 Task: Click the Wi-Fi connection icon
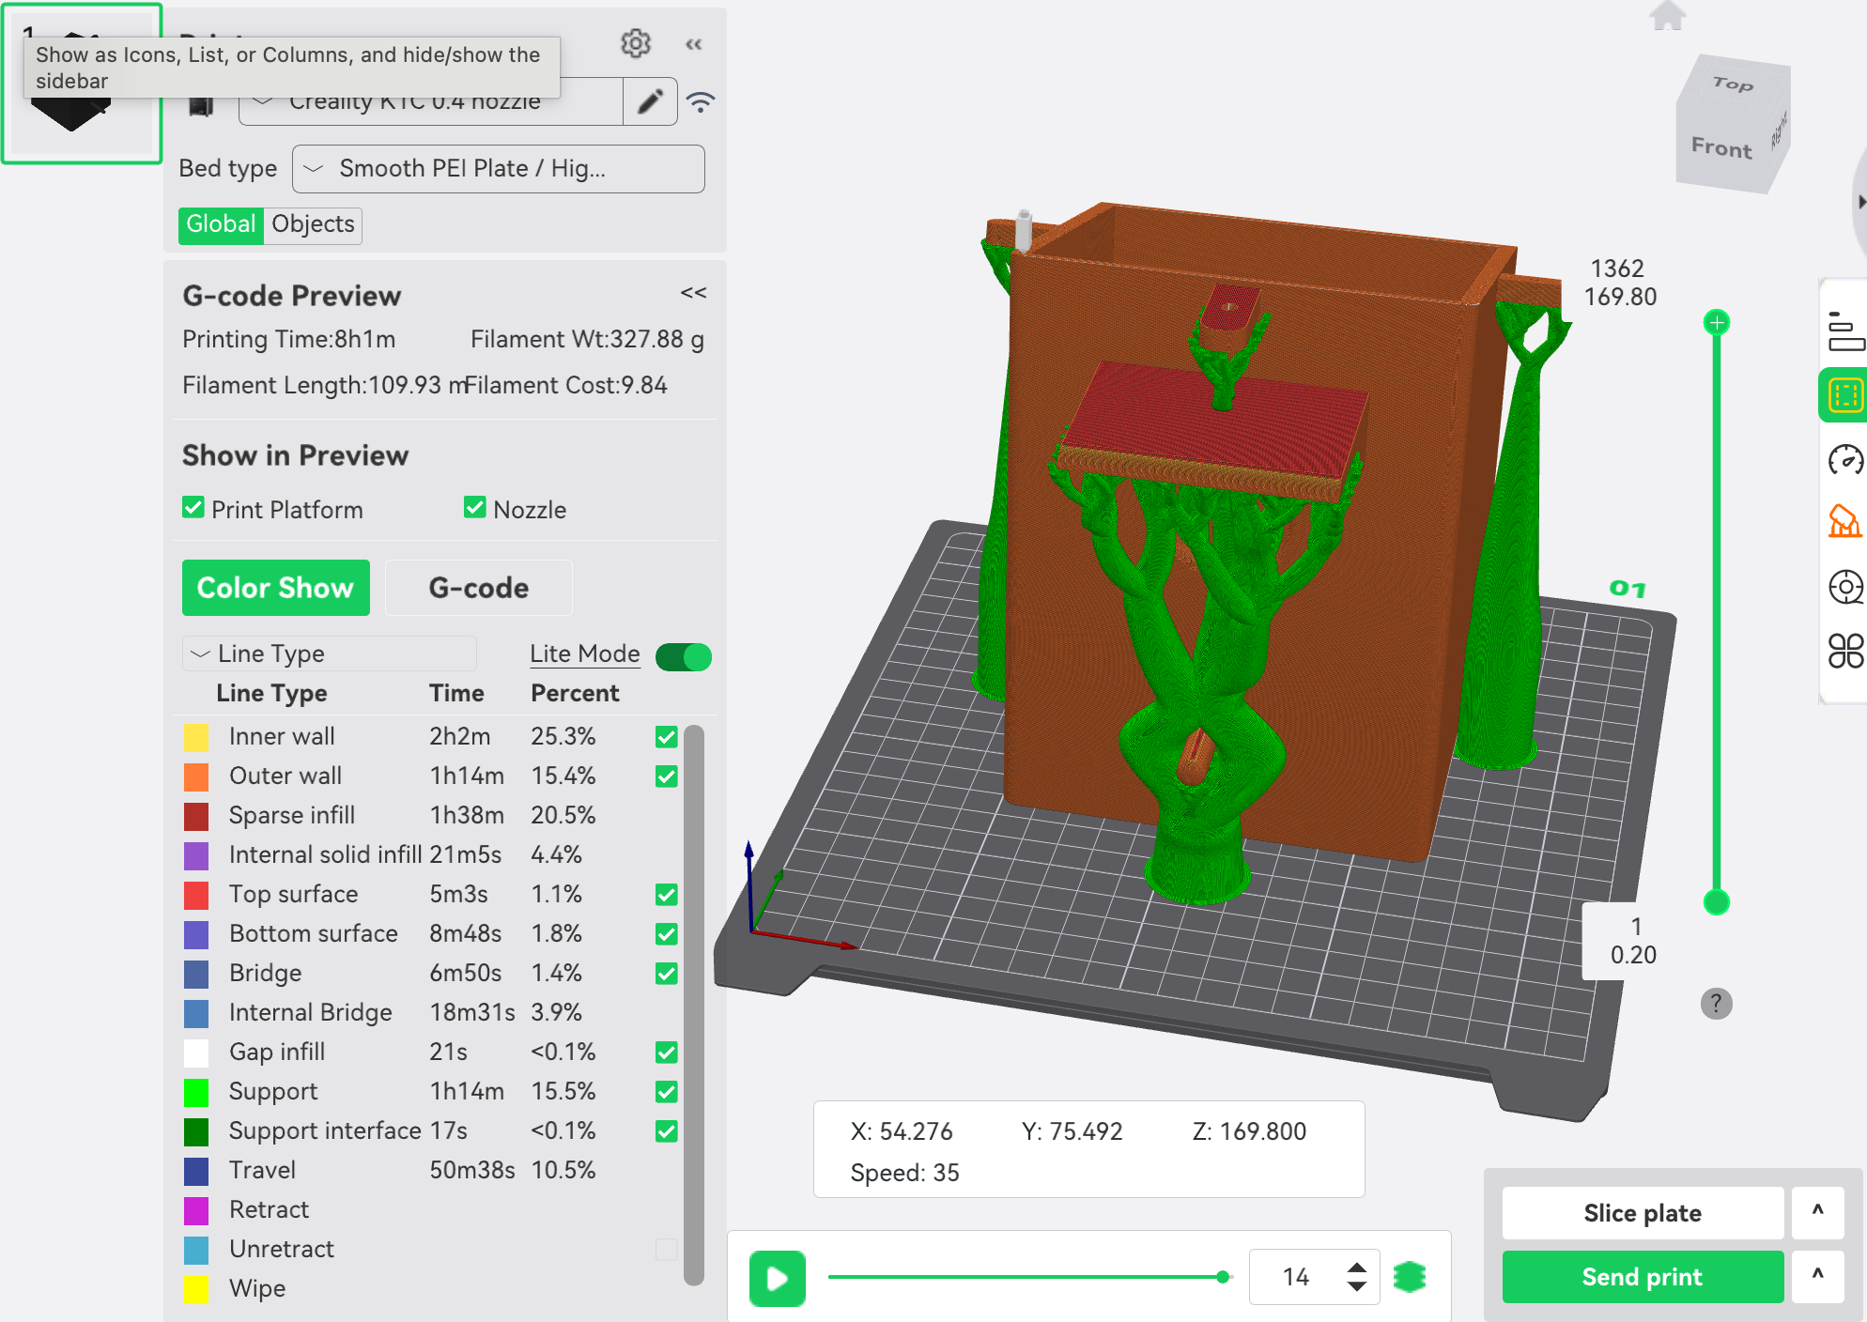click(x=701, y=101)
